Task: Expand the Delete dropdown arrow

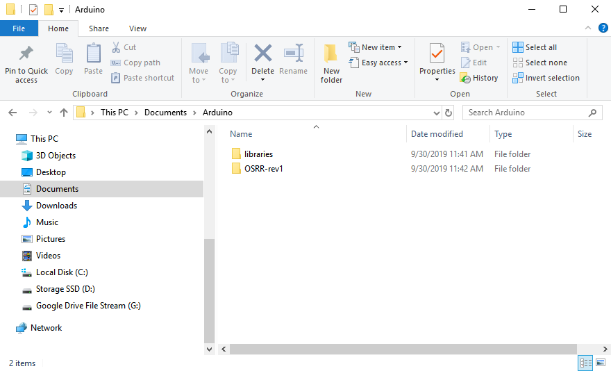Action: [x=263, y=80]
